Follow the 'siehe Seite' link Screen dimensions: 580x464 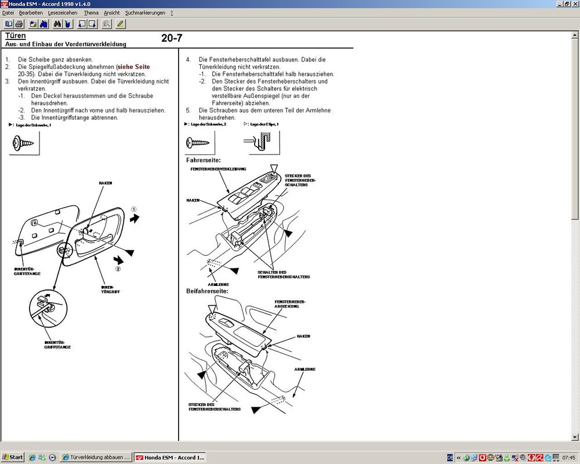(x=133, y=67)
